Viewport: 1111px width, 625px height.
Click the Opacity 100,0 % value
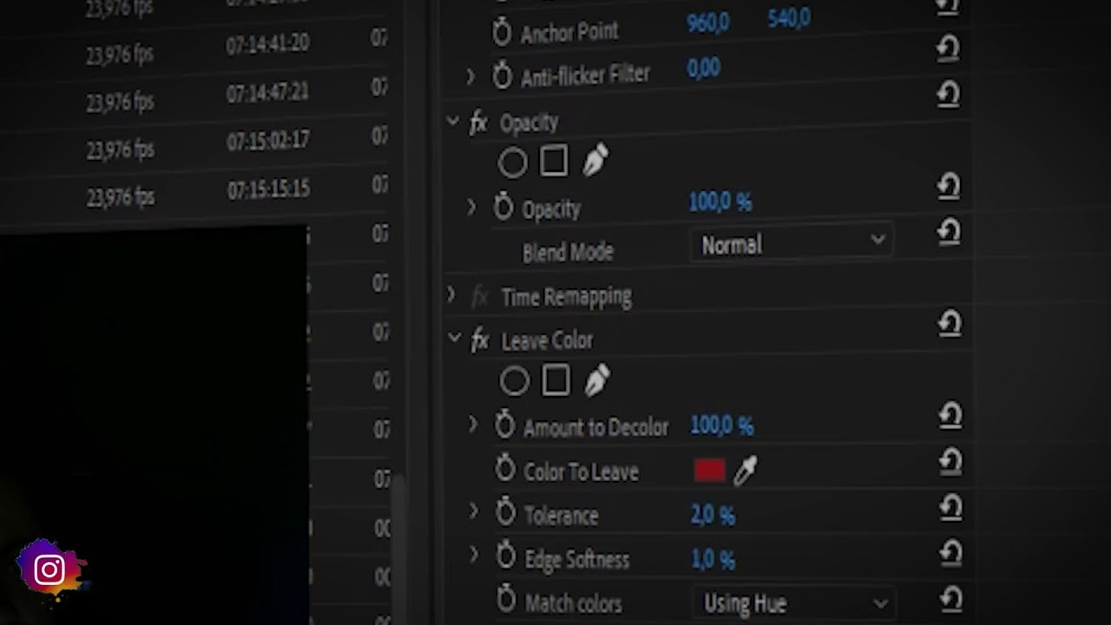[x=720, y=202]
